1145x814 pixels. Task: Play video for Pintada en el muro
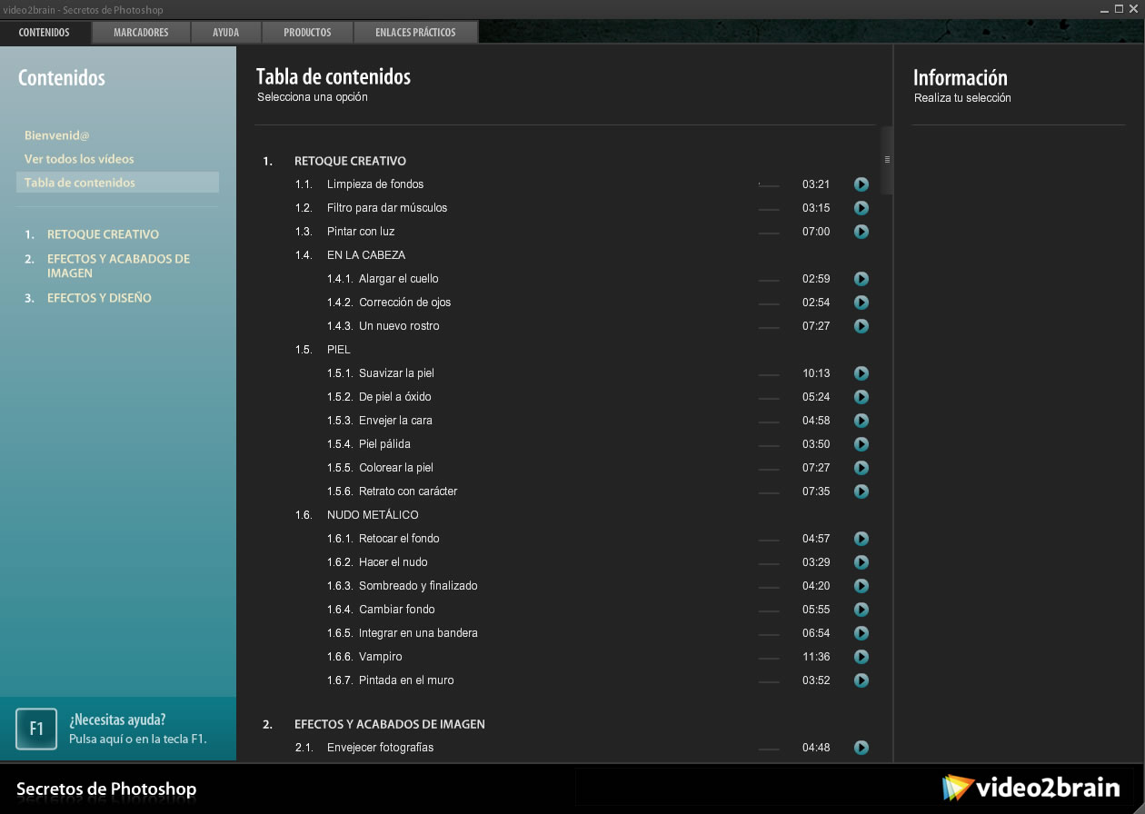pos(861,680)
